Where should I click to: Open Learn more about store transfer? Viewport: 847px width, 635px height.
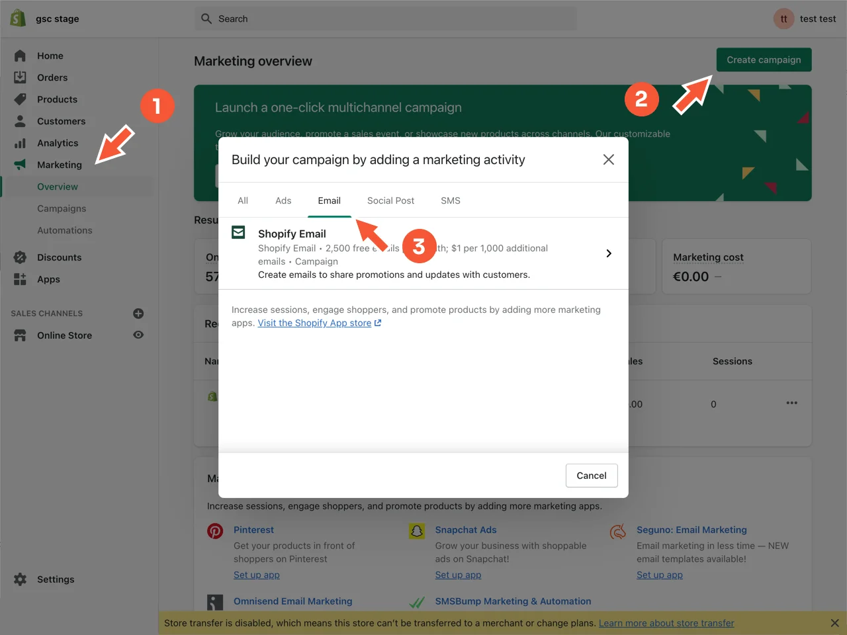[666, 623]
